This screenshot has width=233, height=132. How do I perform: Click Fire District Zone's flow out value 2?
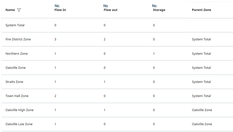[105, 39]
